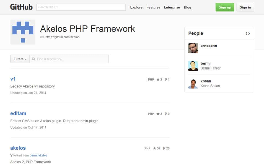
Task: Click the 'Bermi Ferrer' full name
Action: (211, 68)
